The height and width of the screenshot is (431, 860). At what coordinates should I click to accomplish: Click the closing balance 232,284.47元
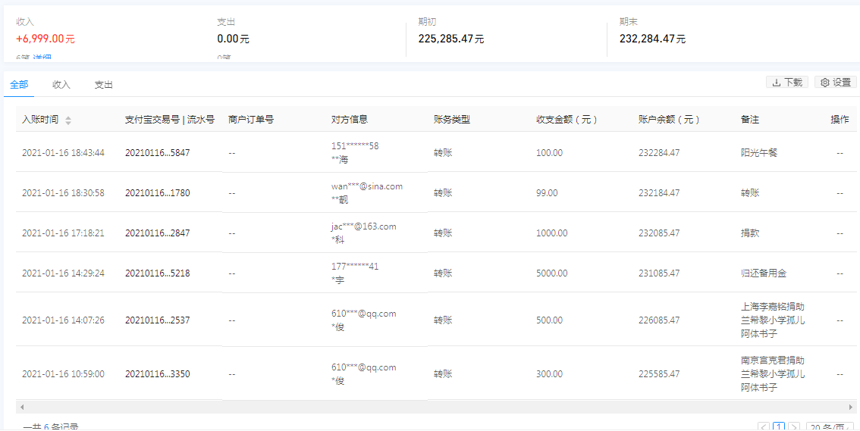coord(652,39)
